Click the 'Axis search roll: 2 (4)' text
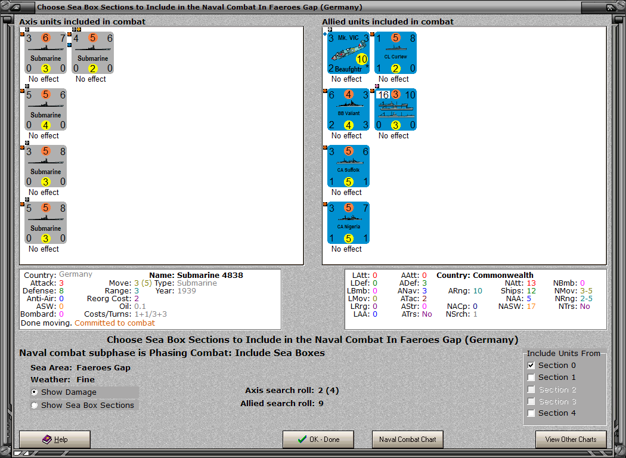The image size is (626, 458). point(292,391)
